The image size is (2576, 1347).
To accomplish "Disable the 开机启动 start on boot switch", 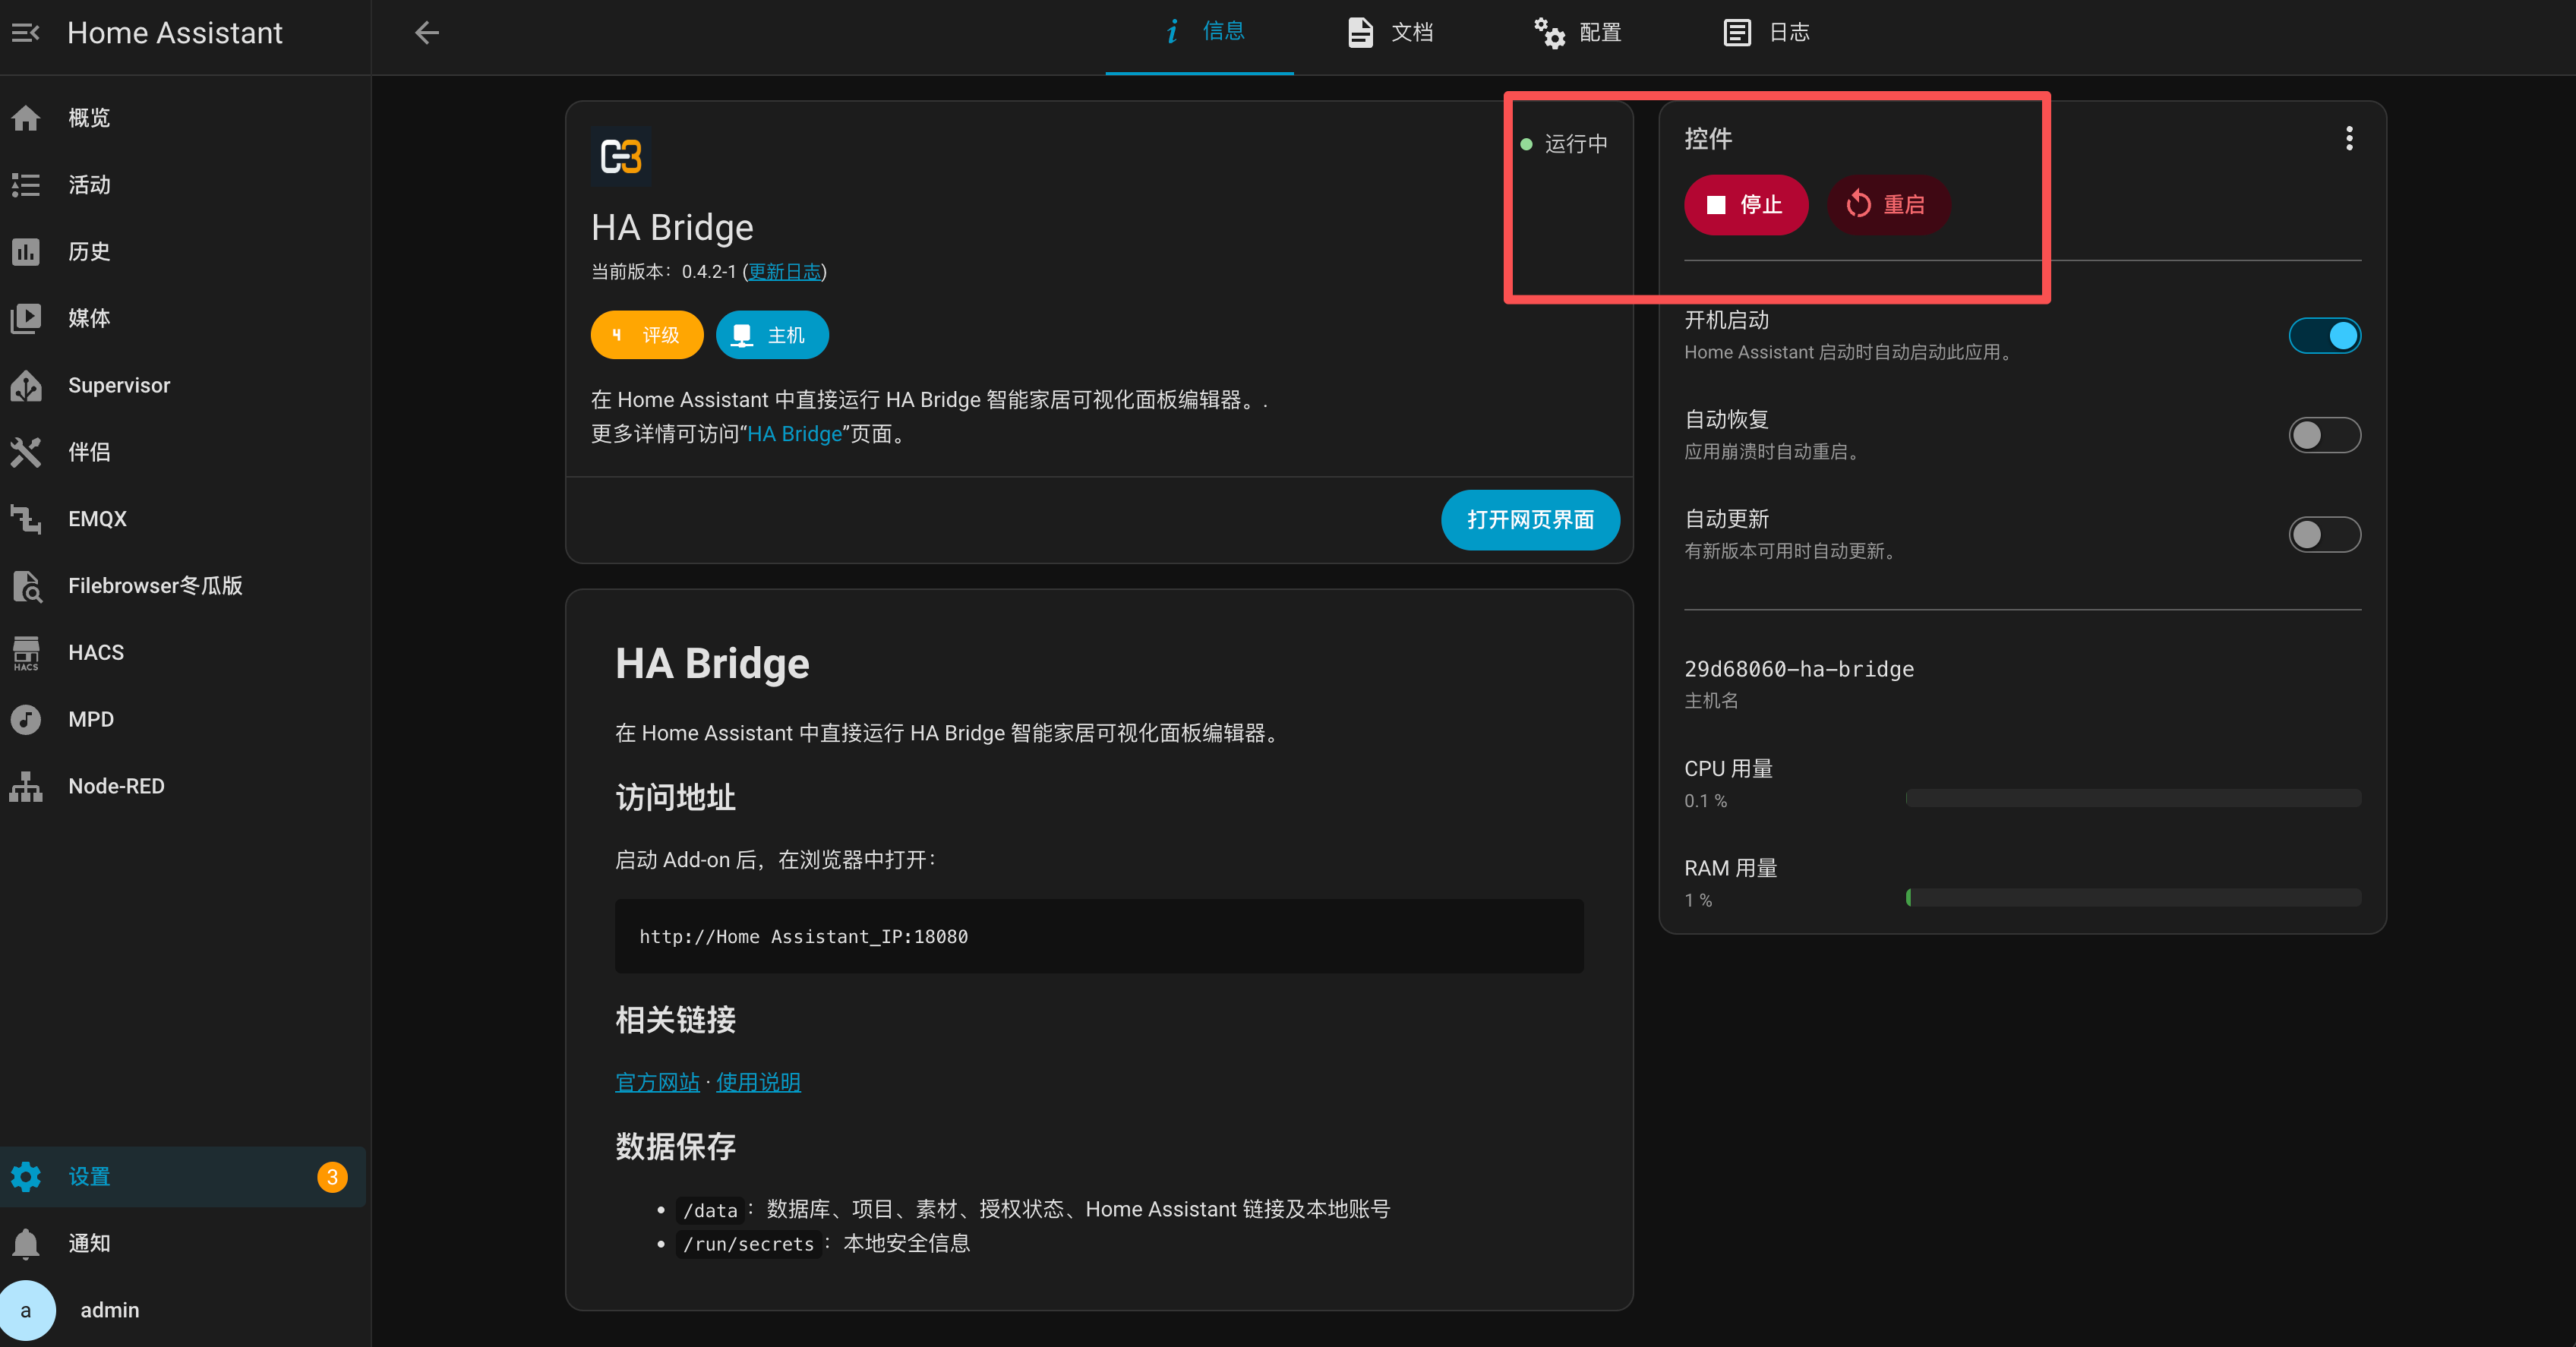I will (x=2324, y=336).
